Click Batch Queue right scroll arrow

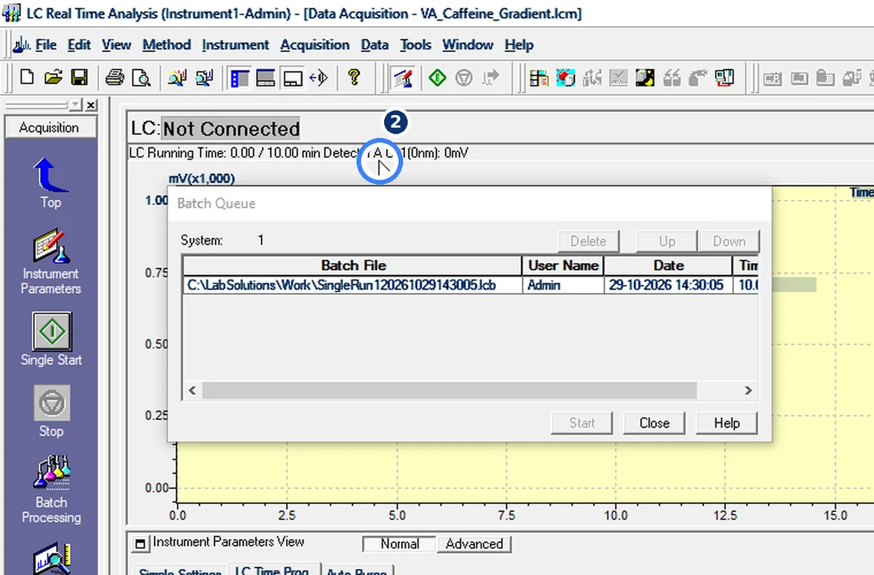click(x=748, y=390)
